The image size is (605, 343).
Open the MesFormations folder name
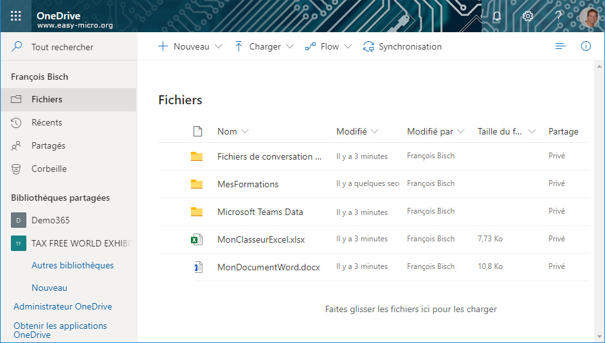[248, 184]
